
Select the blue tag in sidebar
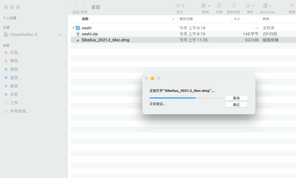[14, 78]
